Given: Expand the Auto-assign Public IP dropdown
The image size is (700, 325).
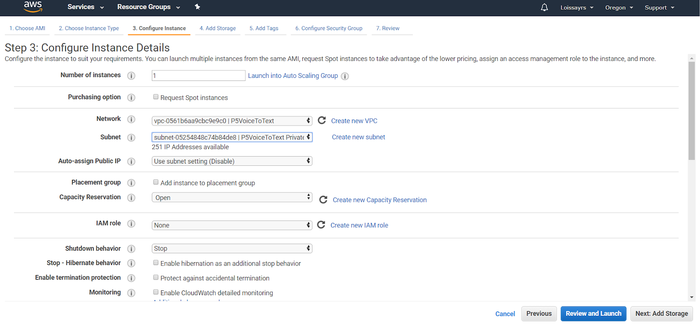Looking at the screenshot, I should (x=232, y=161).
